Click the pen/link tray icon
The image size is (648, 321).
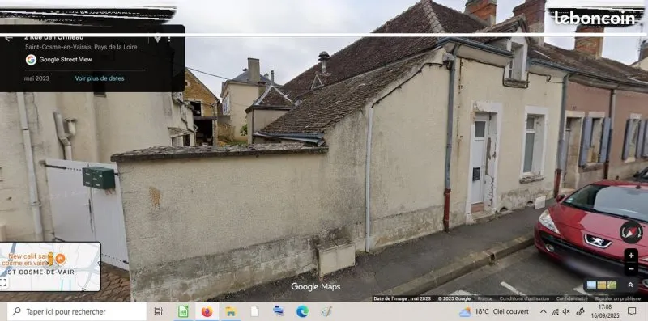tap(580, 311)
